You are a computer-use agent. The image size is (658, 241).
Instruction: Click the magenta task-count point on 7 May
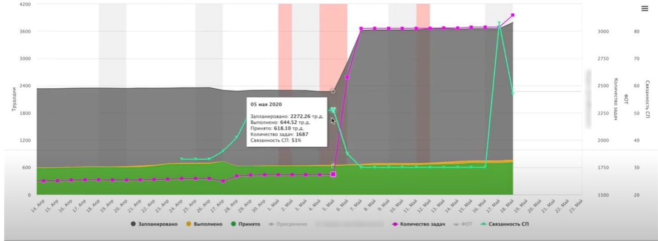click(x=361, y=28)
